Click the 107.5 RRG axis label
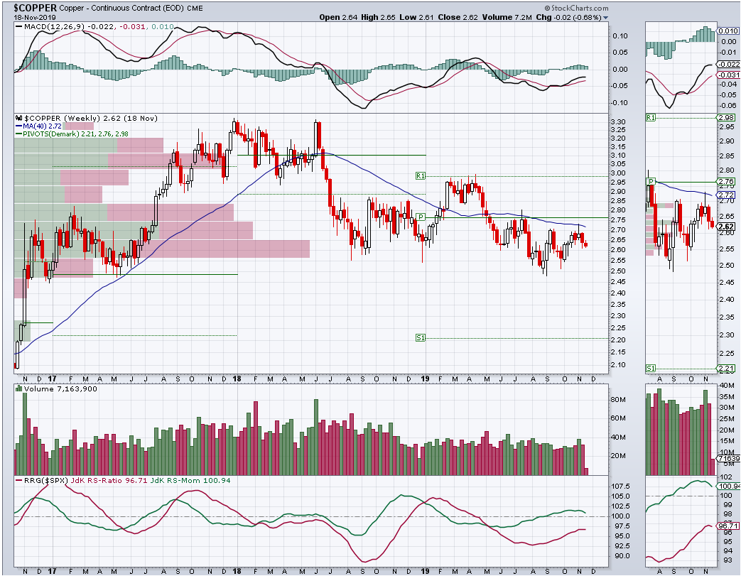Screen dimensions: 741x576 [621, 487]
